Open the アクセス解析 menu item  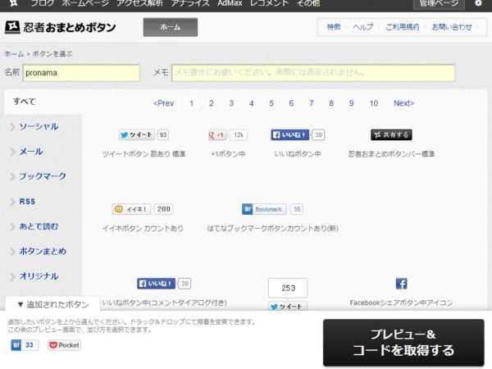pyautogui.click(x=140, y=3)
